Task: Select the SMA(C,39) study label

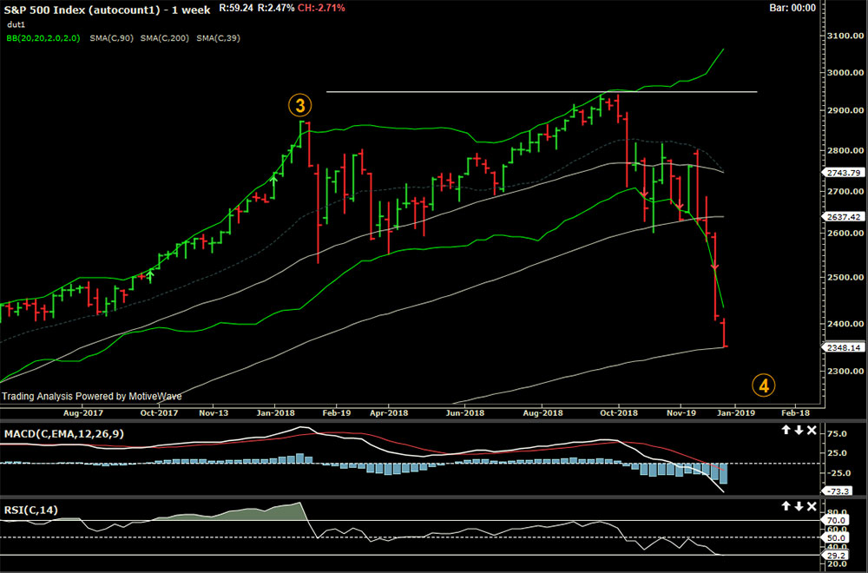Action: [220, 38]
